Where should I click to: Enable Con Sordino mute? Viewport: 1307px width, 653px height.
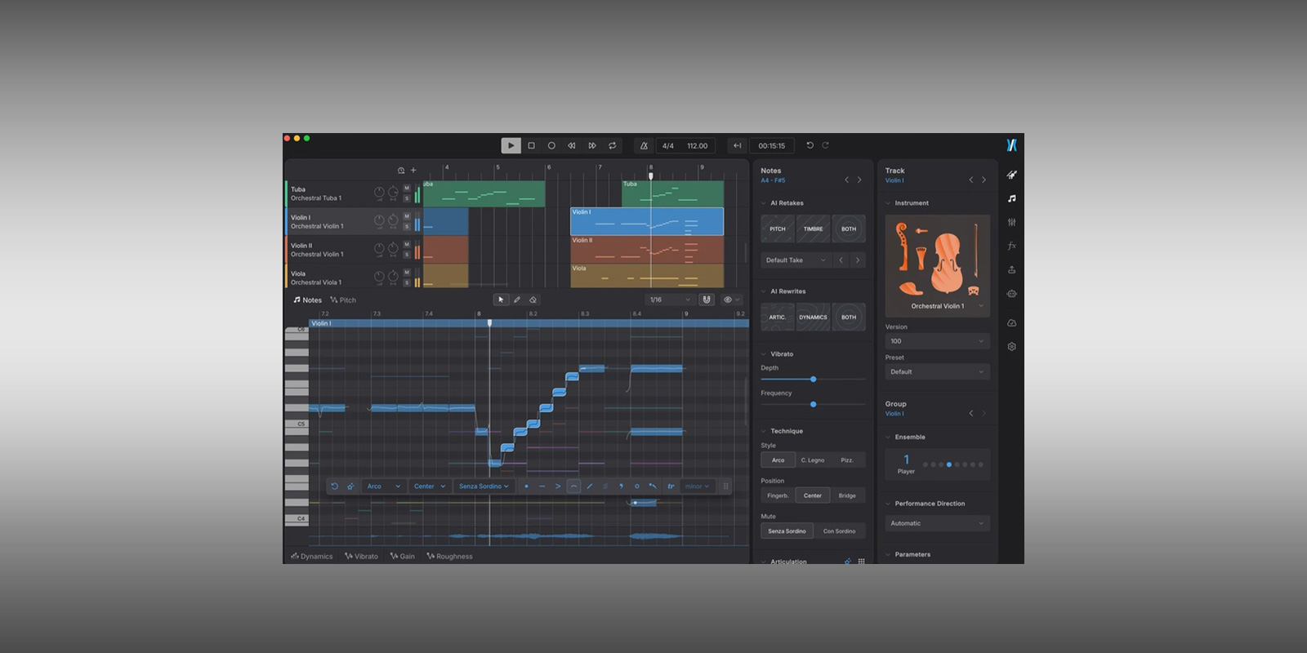[x=839, y=531]
